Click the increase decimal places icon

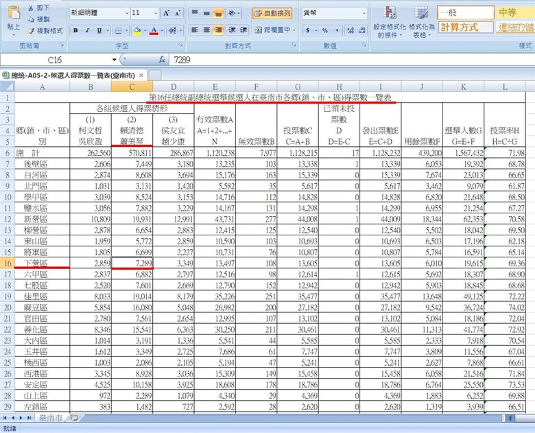(x=350, y=30)
